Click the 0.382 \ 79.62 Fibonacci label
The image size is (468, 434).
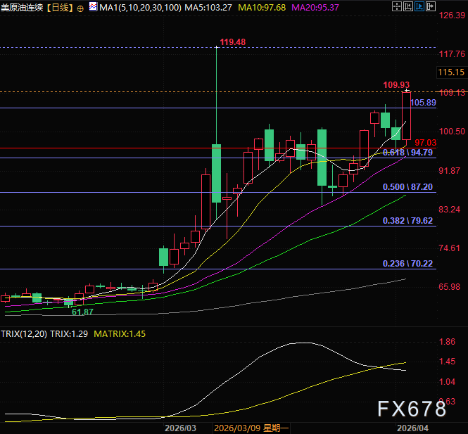pos(407,221)
